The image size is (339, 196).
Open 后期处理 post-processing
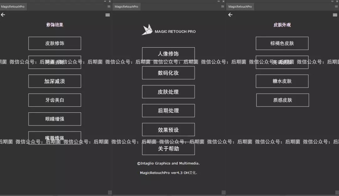[169, 111]
